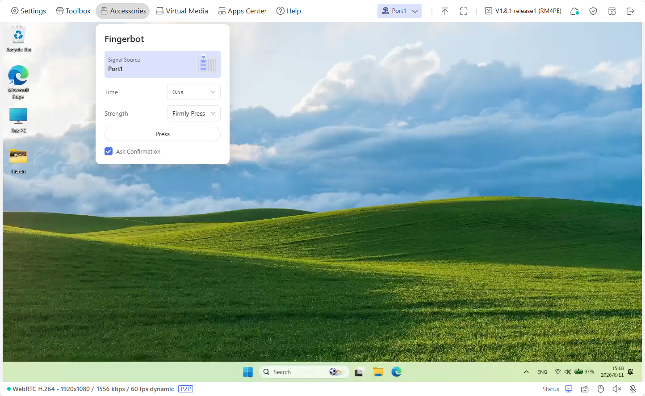Select the Recycle Bin desktop icon
This screenshot has width=645, height=396.
(18, 39)
